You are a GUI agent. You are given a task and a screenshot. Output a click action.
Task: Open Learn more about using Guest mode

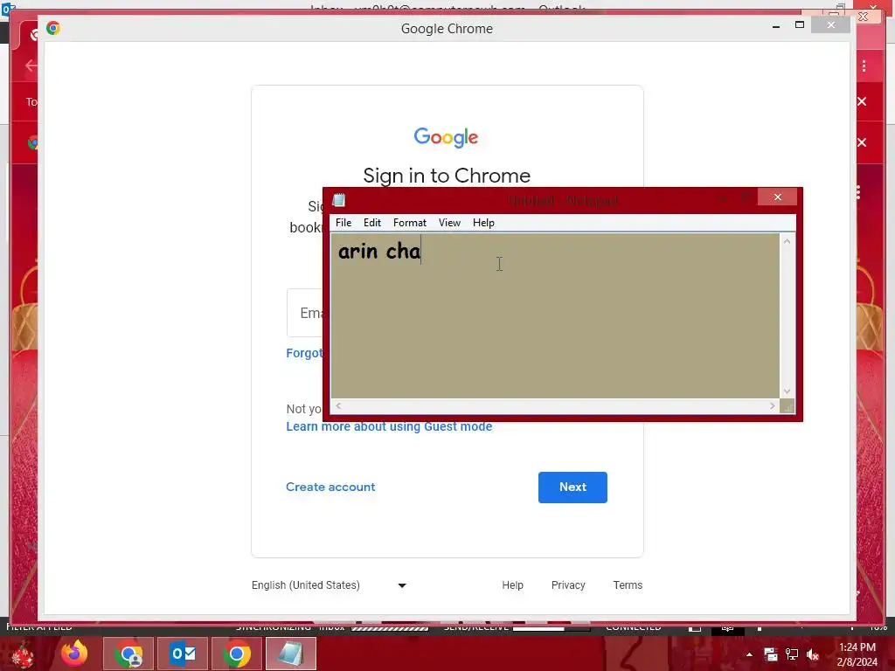[x=389, y=426]
